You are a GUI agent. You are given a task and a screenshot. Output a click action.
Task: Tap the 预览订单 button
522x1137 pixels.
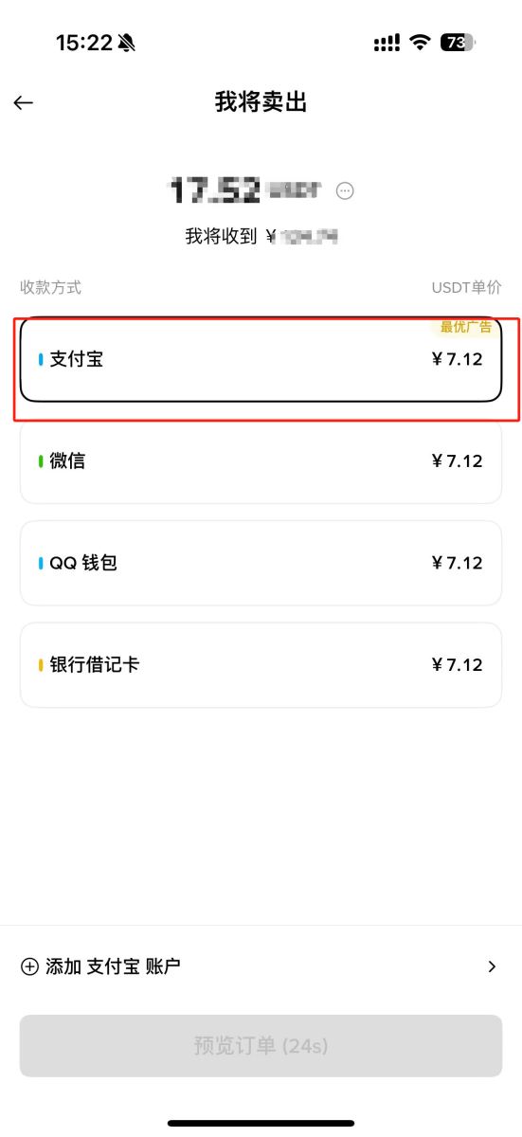(x=261, y=1046)
